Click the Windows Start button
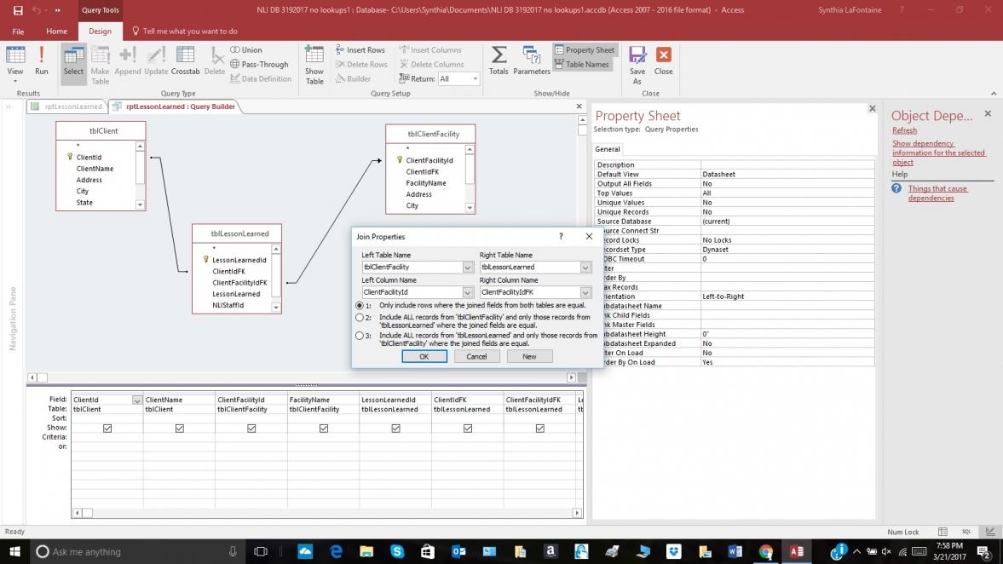1003x564 pixels. [14, 551]
